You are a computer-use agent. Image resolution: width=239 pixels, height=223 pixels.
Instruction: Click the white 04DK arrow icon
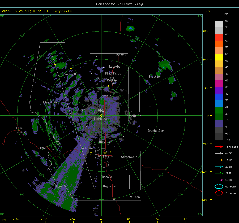[219, 153]
